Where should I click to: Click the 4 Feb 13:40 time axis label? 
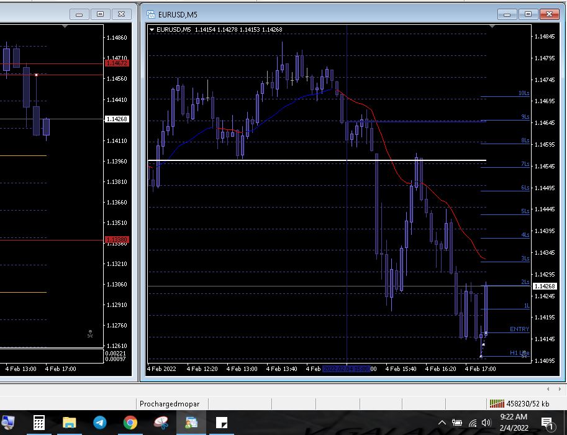(281, 369)
